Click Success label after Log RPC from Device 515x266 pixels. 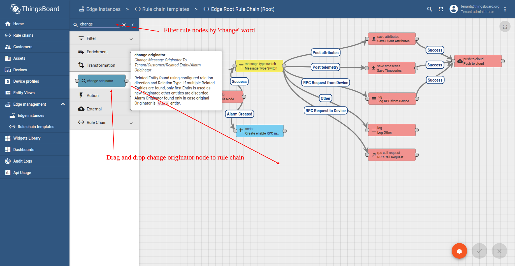coord(435,80)
